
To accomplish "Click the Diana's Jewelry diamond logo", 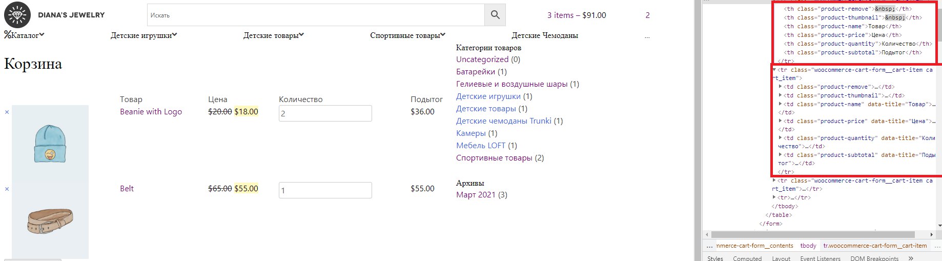I will 17,15.
